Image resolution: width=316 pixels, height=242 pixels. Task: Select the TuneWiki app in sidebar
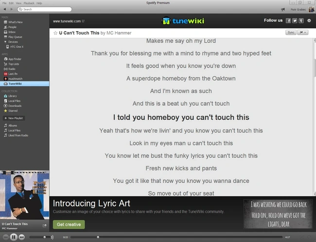[25, 84]
